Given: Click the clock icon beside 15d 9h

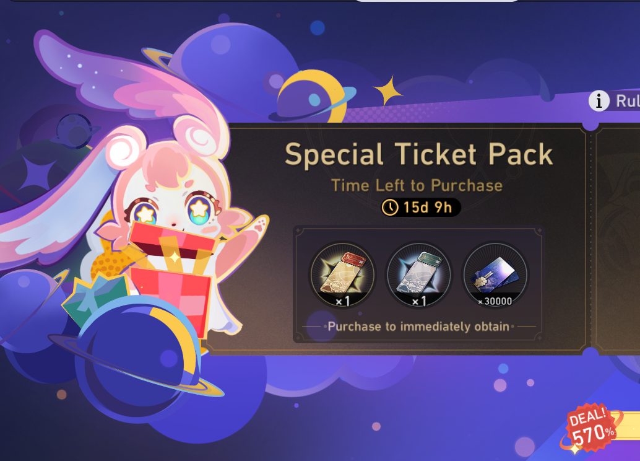Looking at the screenshot, I should tap(390, 207).
